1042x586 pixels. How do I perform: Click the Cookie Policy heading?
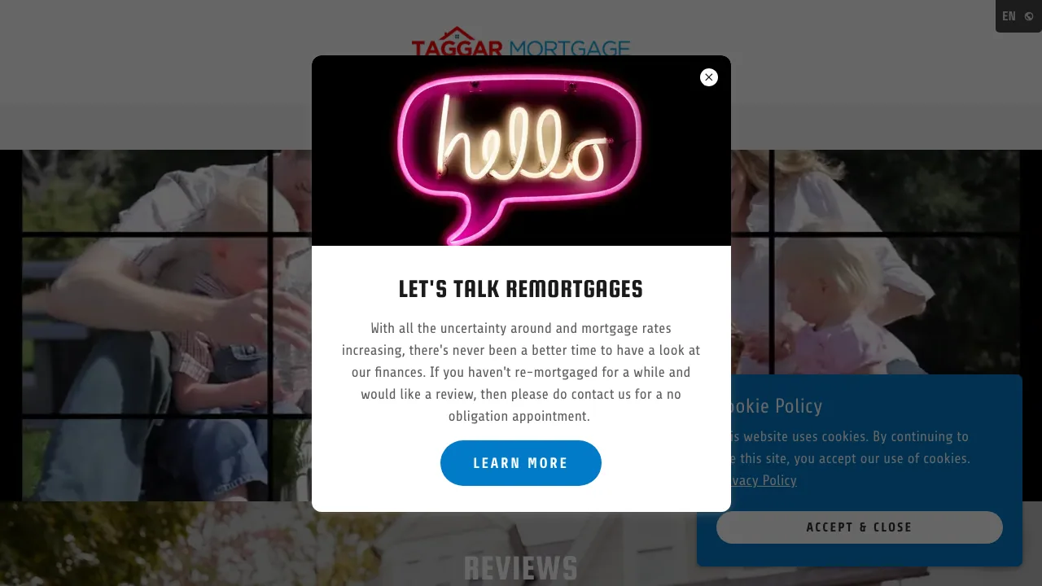tap(772, 405)
